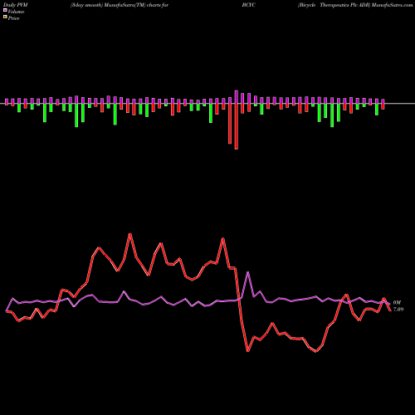Click the '(3day smooth) MunafaSutra(TM) charts for' text
Viewport: 415px width, 415px height.
click(120, 5)
